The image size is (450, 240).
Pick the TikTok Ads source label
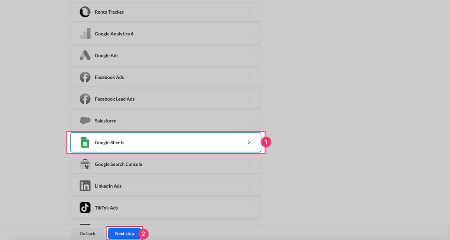point(106,207)
